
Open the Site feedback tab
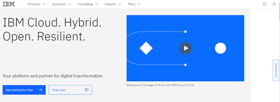point(276,70)
